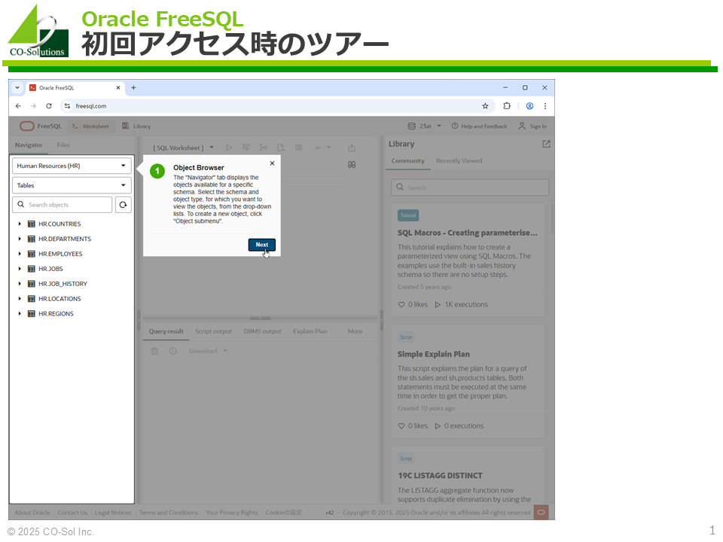Reload the page in the browser
Screen dimensions: 723x542
(49, 106)
